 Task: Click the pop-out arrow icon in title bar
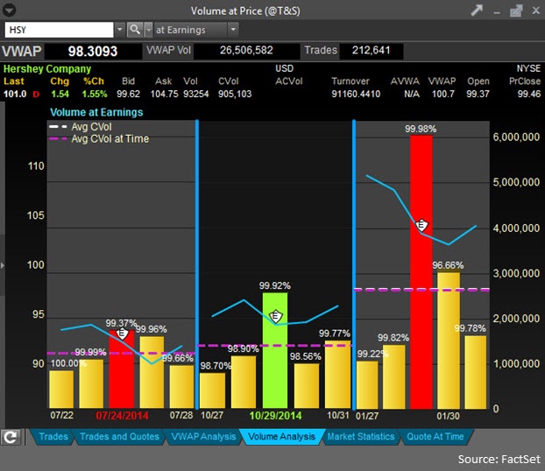pos(477,11)
